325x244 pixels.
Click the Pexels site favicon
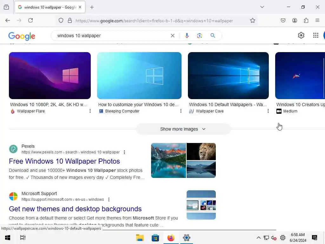pyautogui.click(x=13, y=149)
